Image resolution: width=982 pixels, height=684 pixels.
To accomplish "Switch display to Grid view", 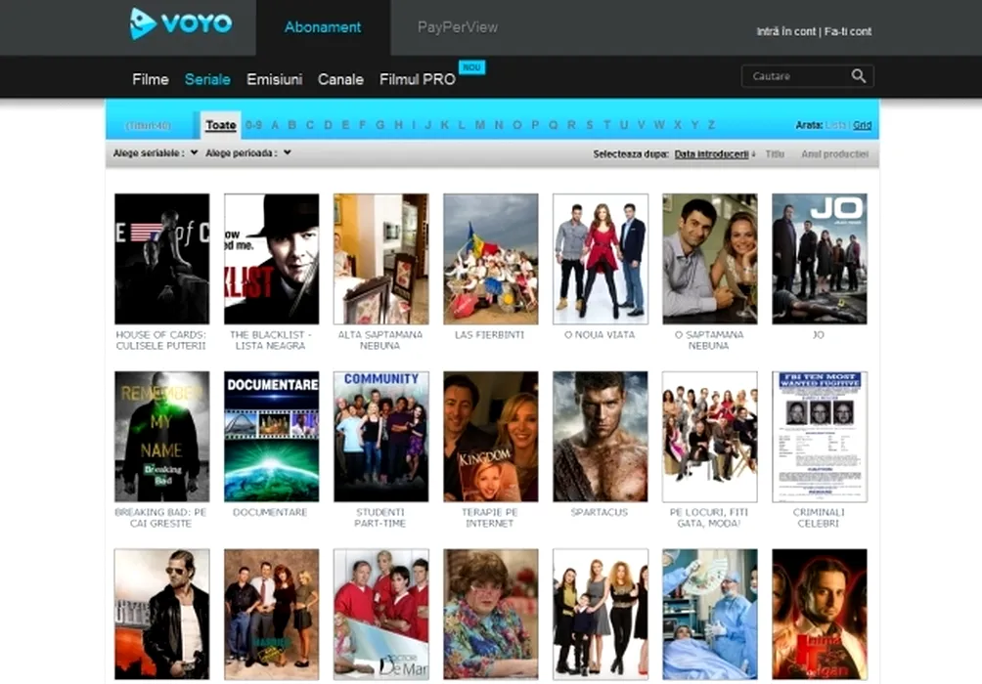I will tap(863, 125).
